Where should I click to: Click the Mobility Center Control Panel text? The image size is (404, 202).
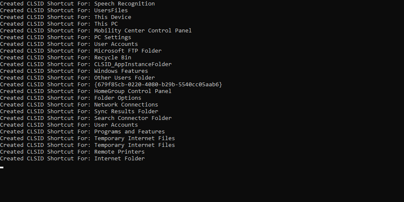click(x=143, y=30)
